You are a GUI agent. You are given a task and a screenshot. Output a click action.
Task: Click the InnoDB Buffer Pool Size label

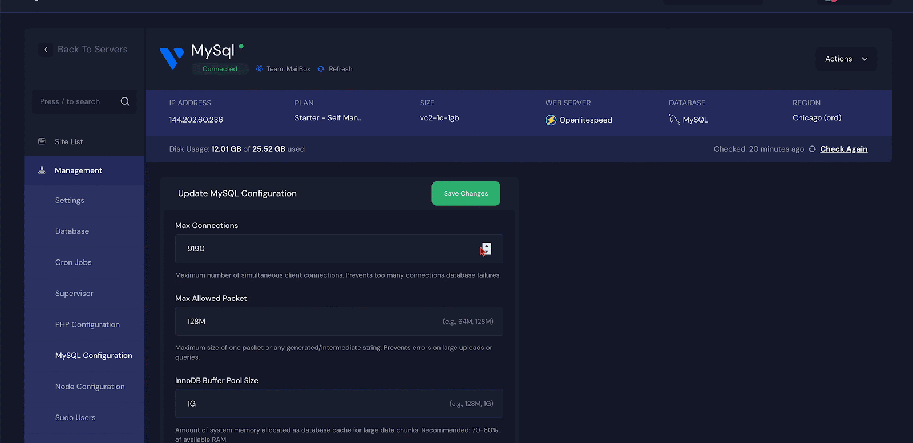tap(217, 380)
